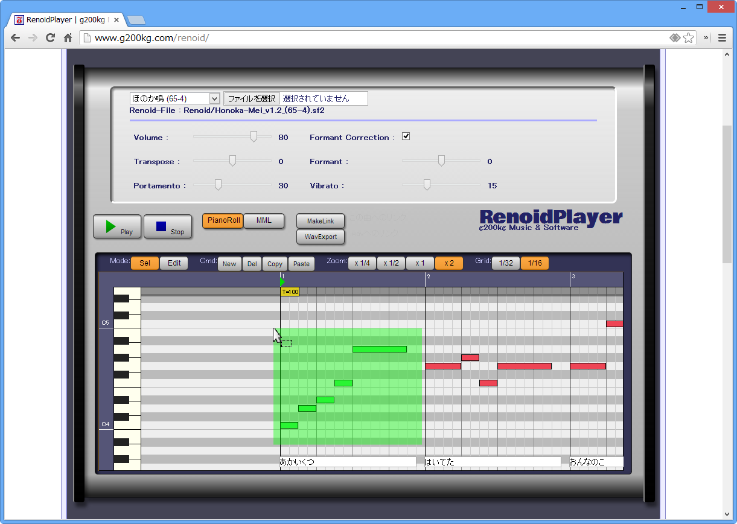Stop playback with the Stop button

click(x=168, y=226)
